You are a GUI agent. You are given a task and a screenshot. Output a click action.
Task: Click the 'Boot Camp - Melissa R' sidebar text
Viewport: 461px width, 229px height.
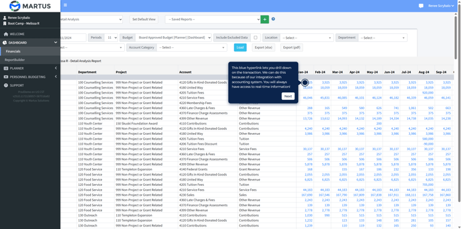(24, 23)
